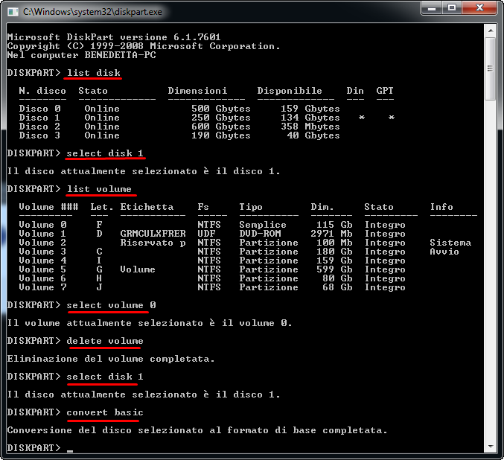Minimize the diskpart.exe window
Screen dimensions: 504x460
pyautogui.click(x=431, y=8)
